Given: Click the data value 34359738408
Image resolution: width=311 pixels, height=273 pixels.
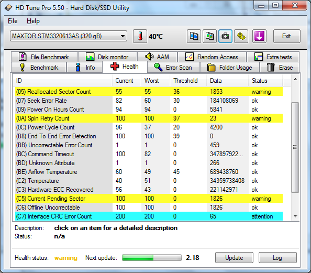Looking at the screenshot, I should pyautogui.click(x=227, y=181).
